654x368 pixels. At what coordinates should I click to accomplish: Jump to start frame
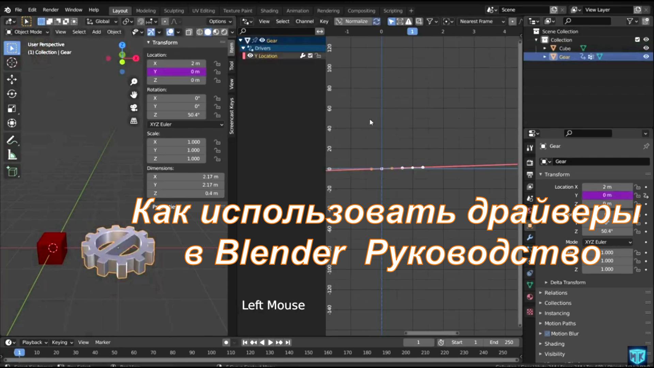pyautogui.click(x=245, y=342)
